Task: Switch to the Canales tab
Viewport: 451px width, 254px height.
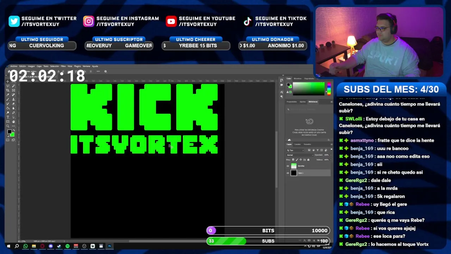Action: click(x=297, y=144)
